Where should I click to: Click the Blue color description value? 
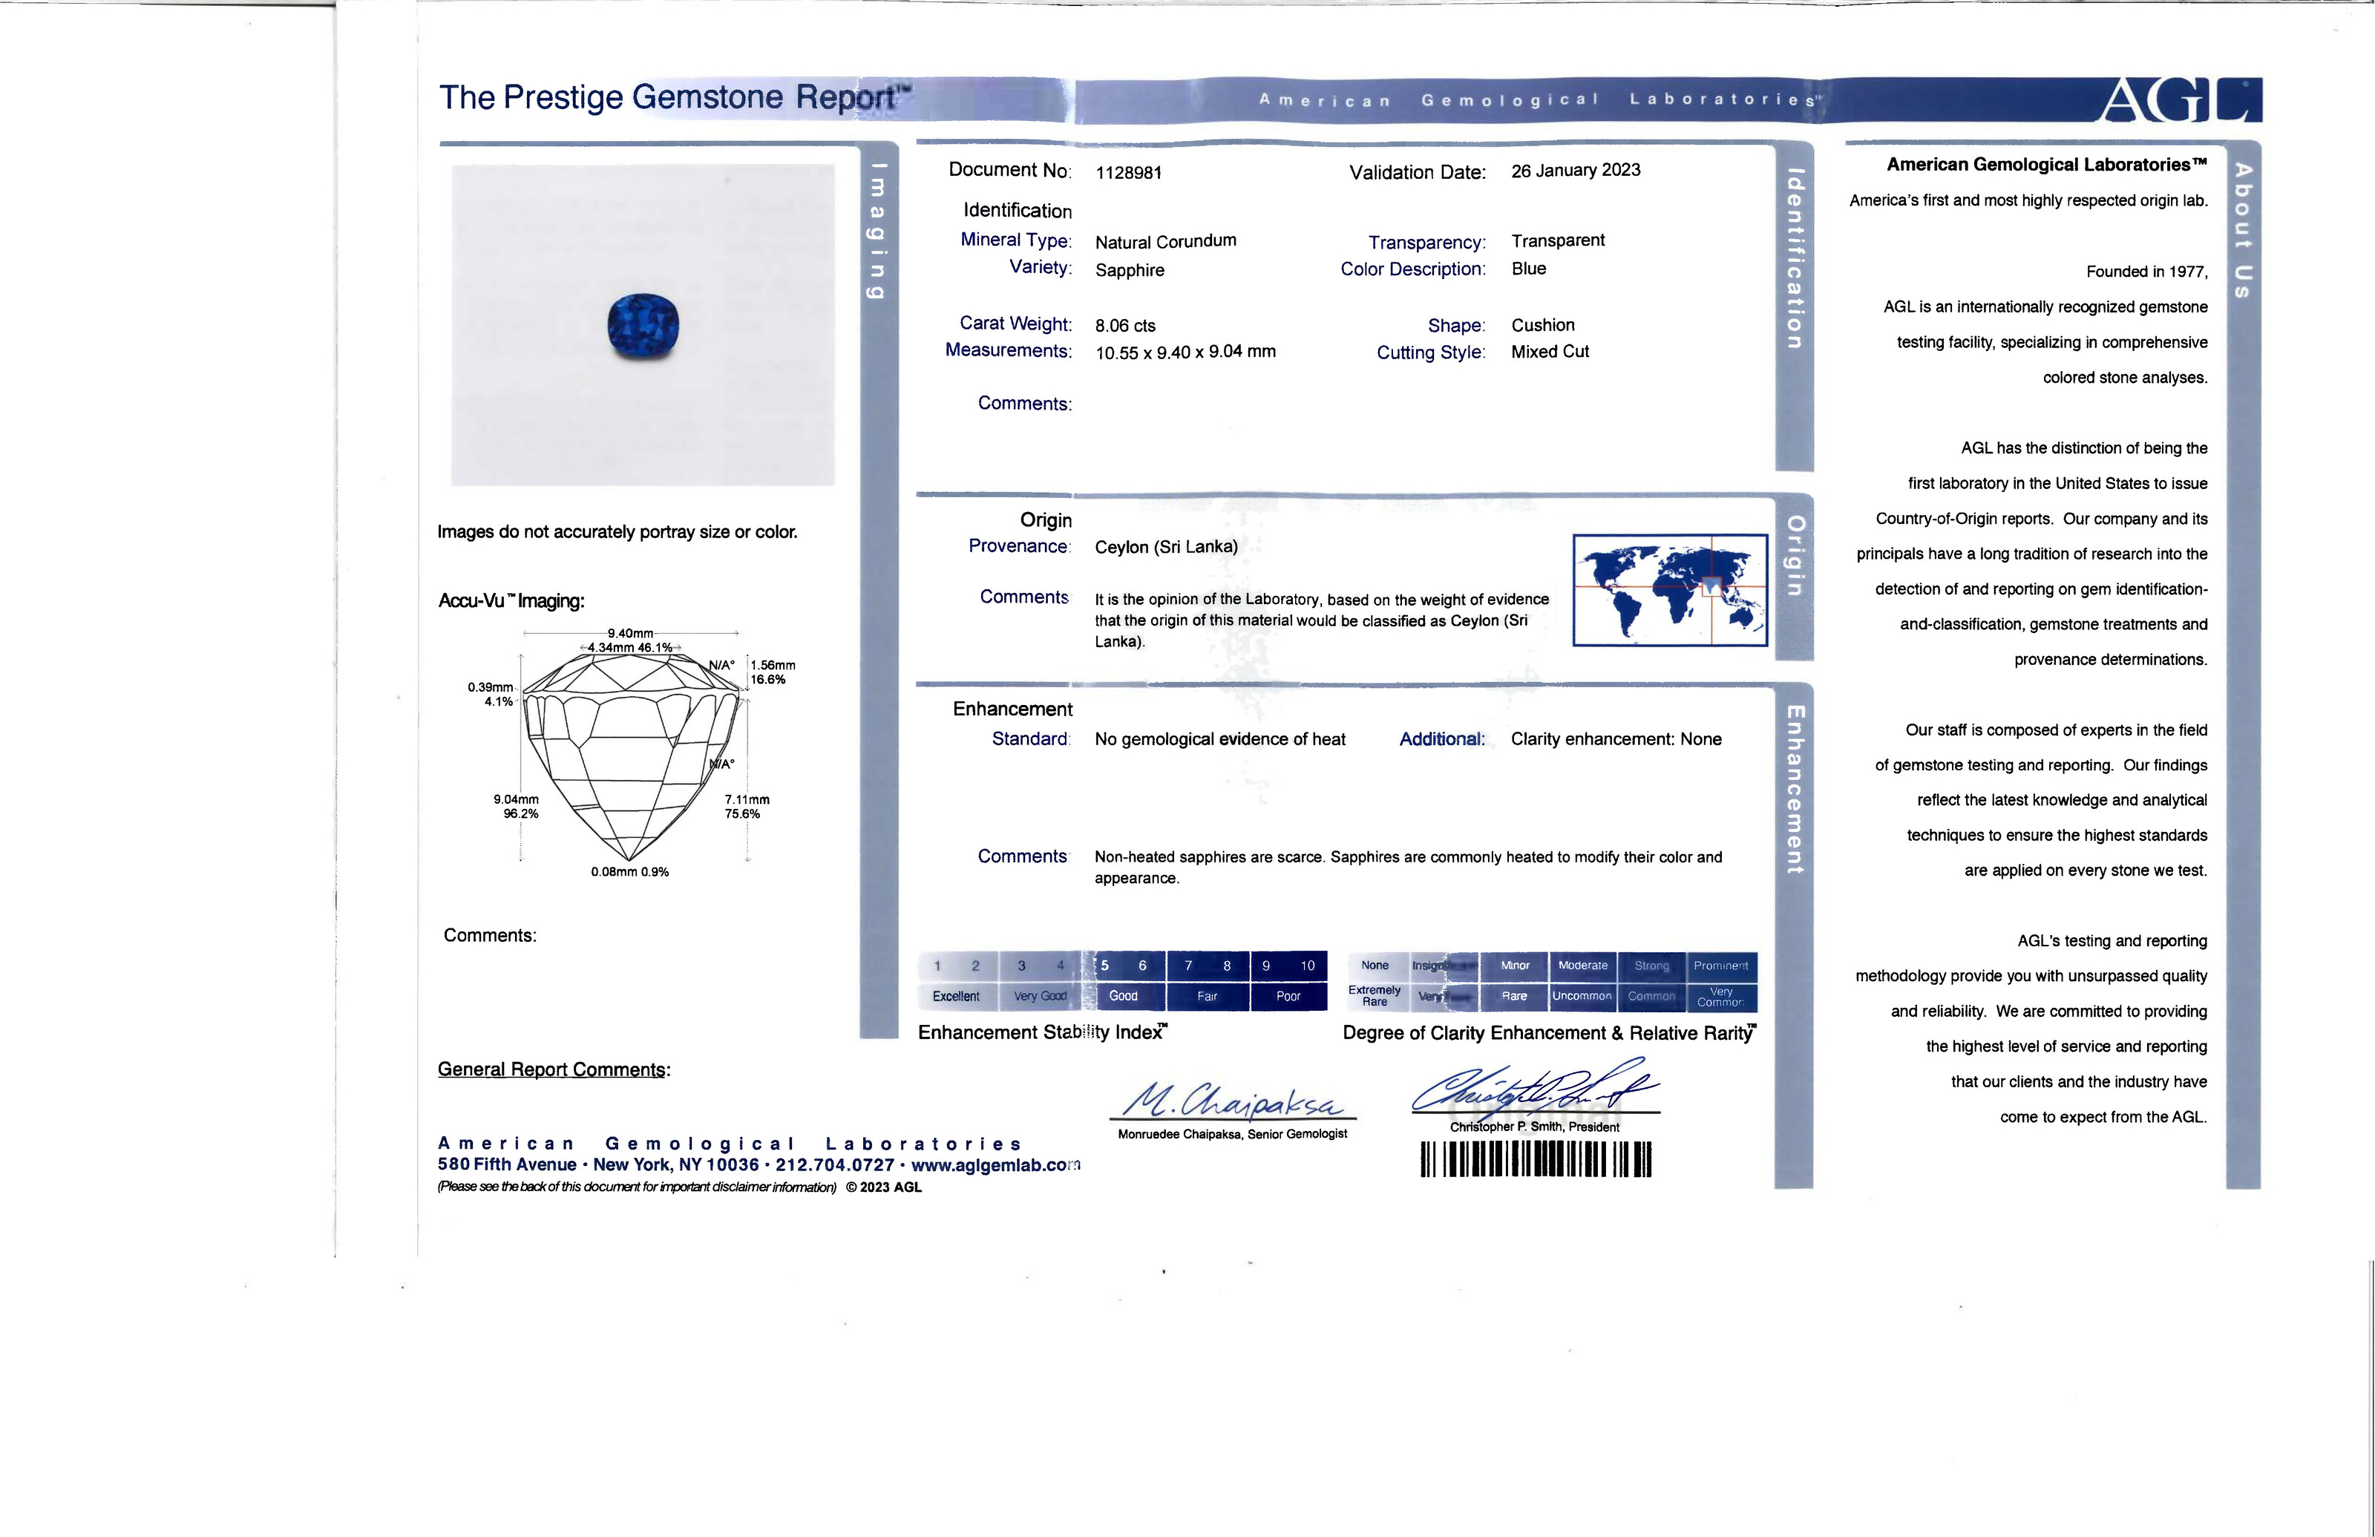[1529, 269]
